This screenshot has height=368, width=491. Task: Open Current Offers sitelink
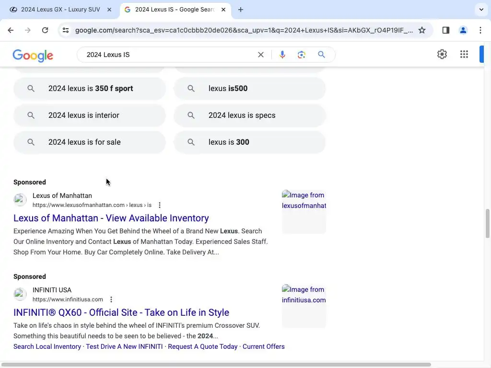(264, 347)
